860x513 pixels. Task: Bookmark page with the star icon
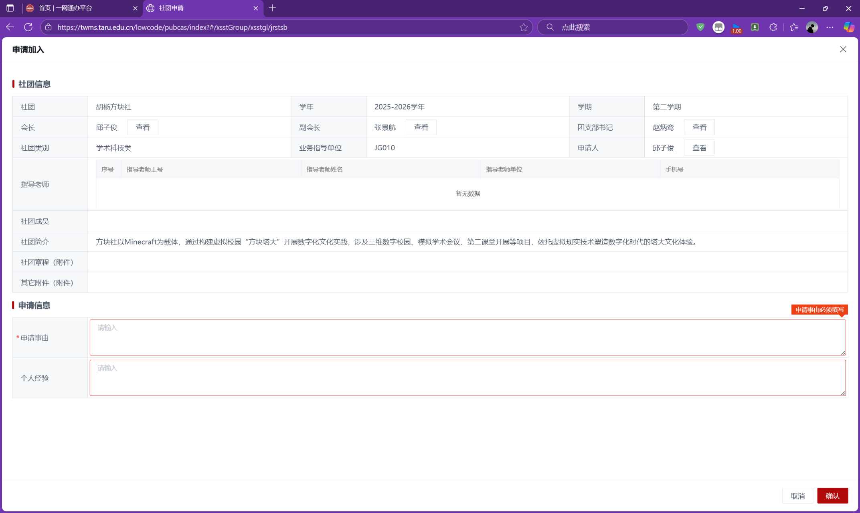[523, 27]
